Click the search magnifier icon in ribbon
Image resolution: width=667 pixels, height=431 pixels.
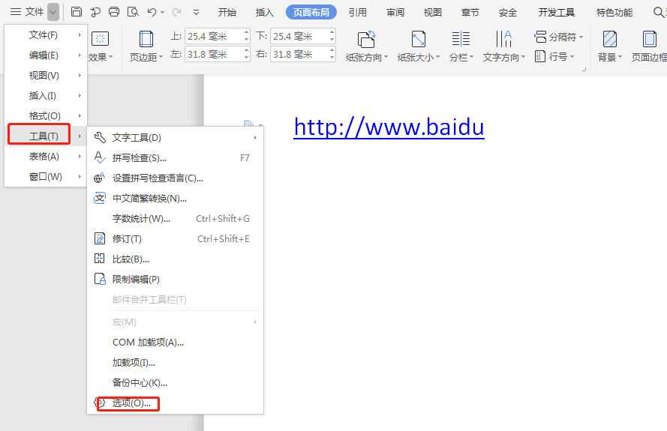[658, 12]
